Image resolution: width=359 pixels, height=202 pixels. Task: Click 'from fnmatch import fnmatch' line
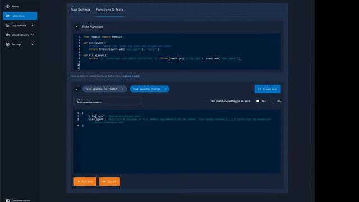point(103,36)
